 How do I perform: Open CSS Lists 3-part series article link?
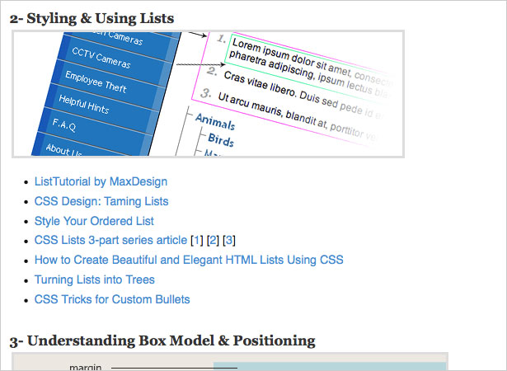(x=110, y=240)
